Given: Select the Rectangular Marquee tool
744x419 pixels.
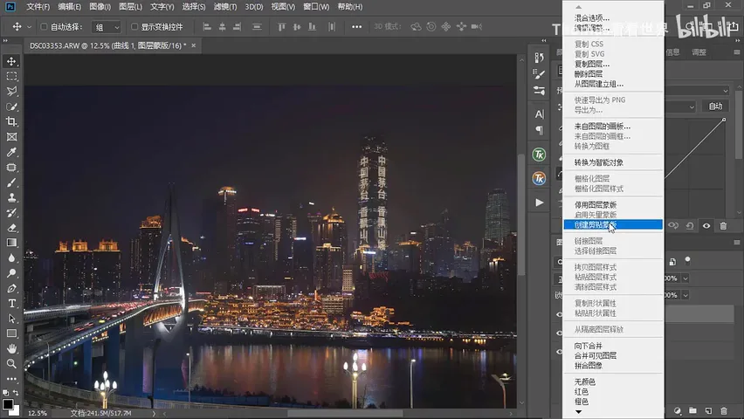Looking at the screenshot, I should (x=12, y=77).
